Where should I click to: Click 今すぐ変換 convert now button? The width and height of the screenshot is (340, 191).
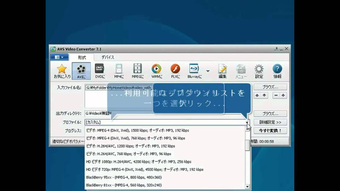270,131
